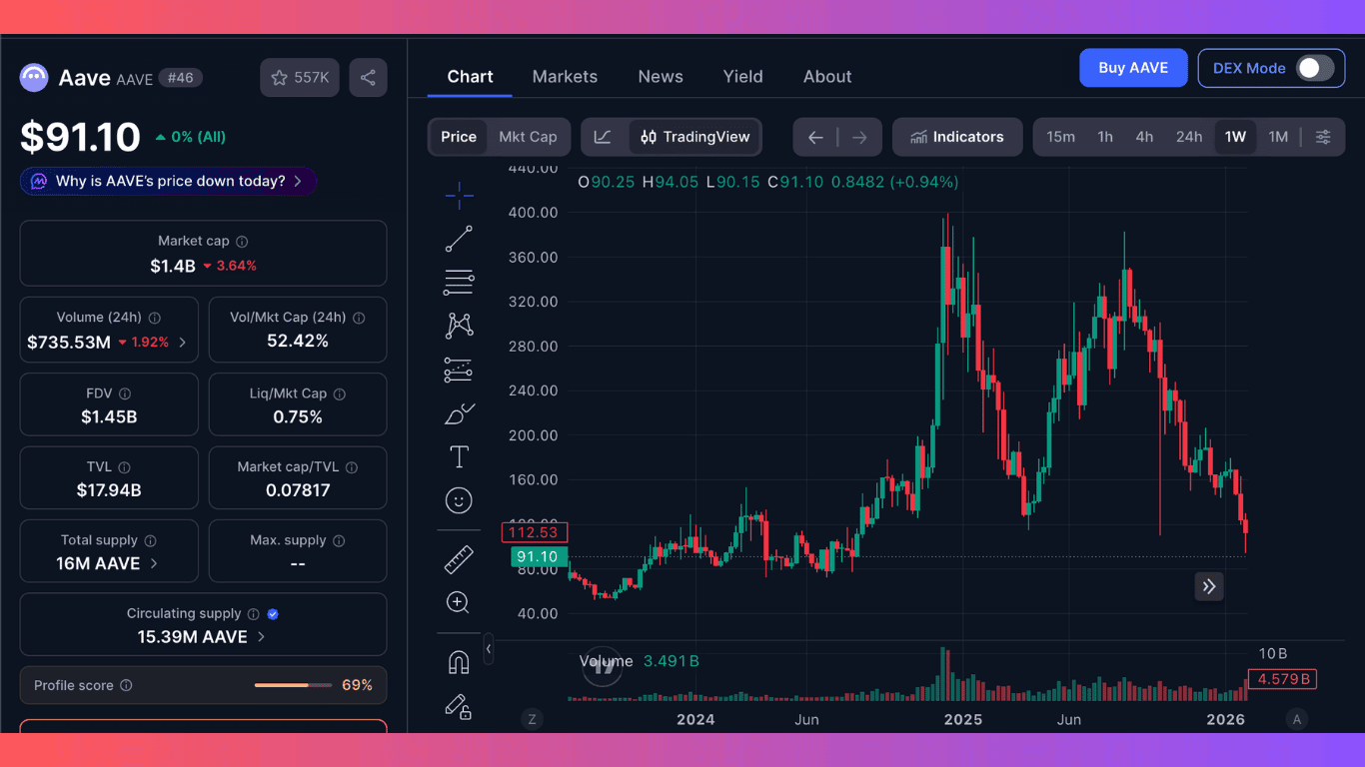Click the Profile score progress bar

tap(292, 685)
